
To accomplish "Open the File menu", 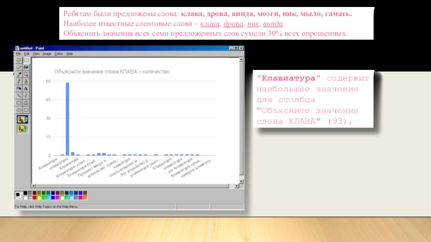I will tap(18, 54).
